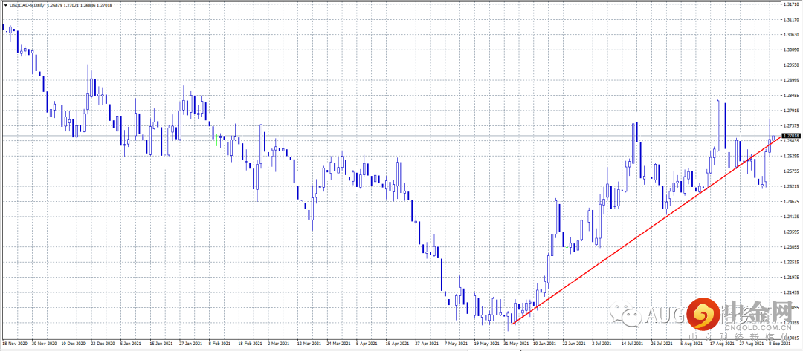Click the price axis label 1.28995

pos(792,80)
